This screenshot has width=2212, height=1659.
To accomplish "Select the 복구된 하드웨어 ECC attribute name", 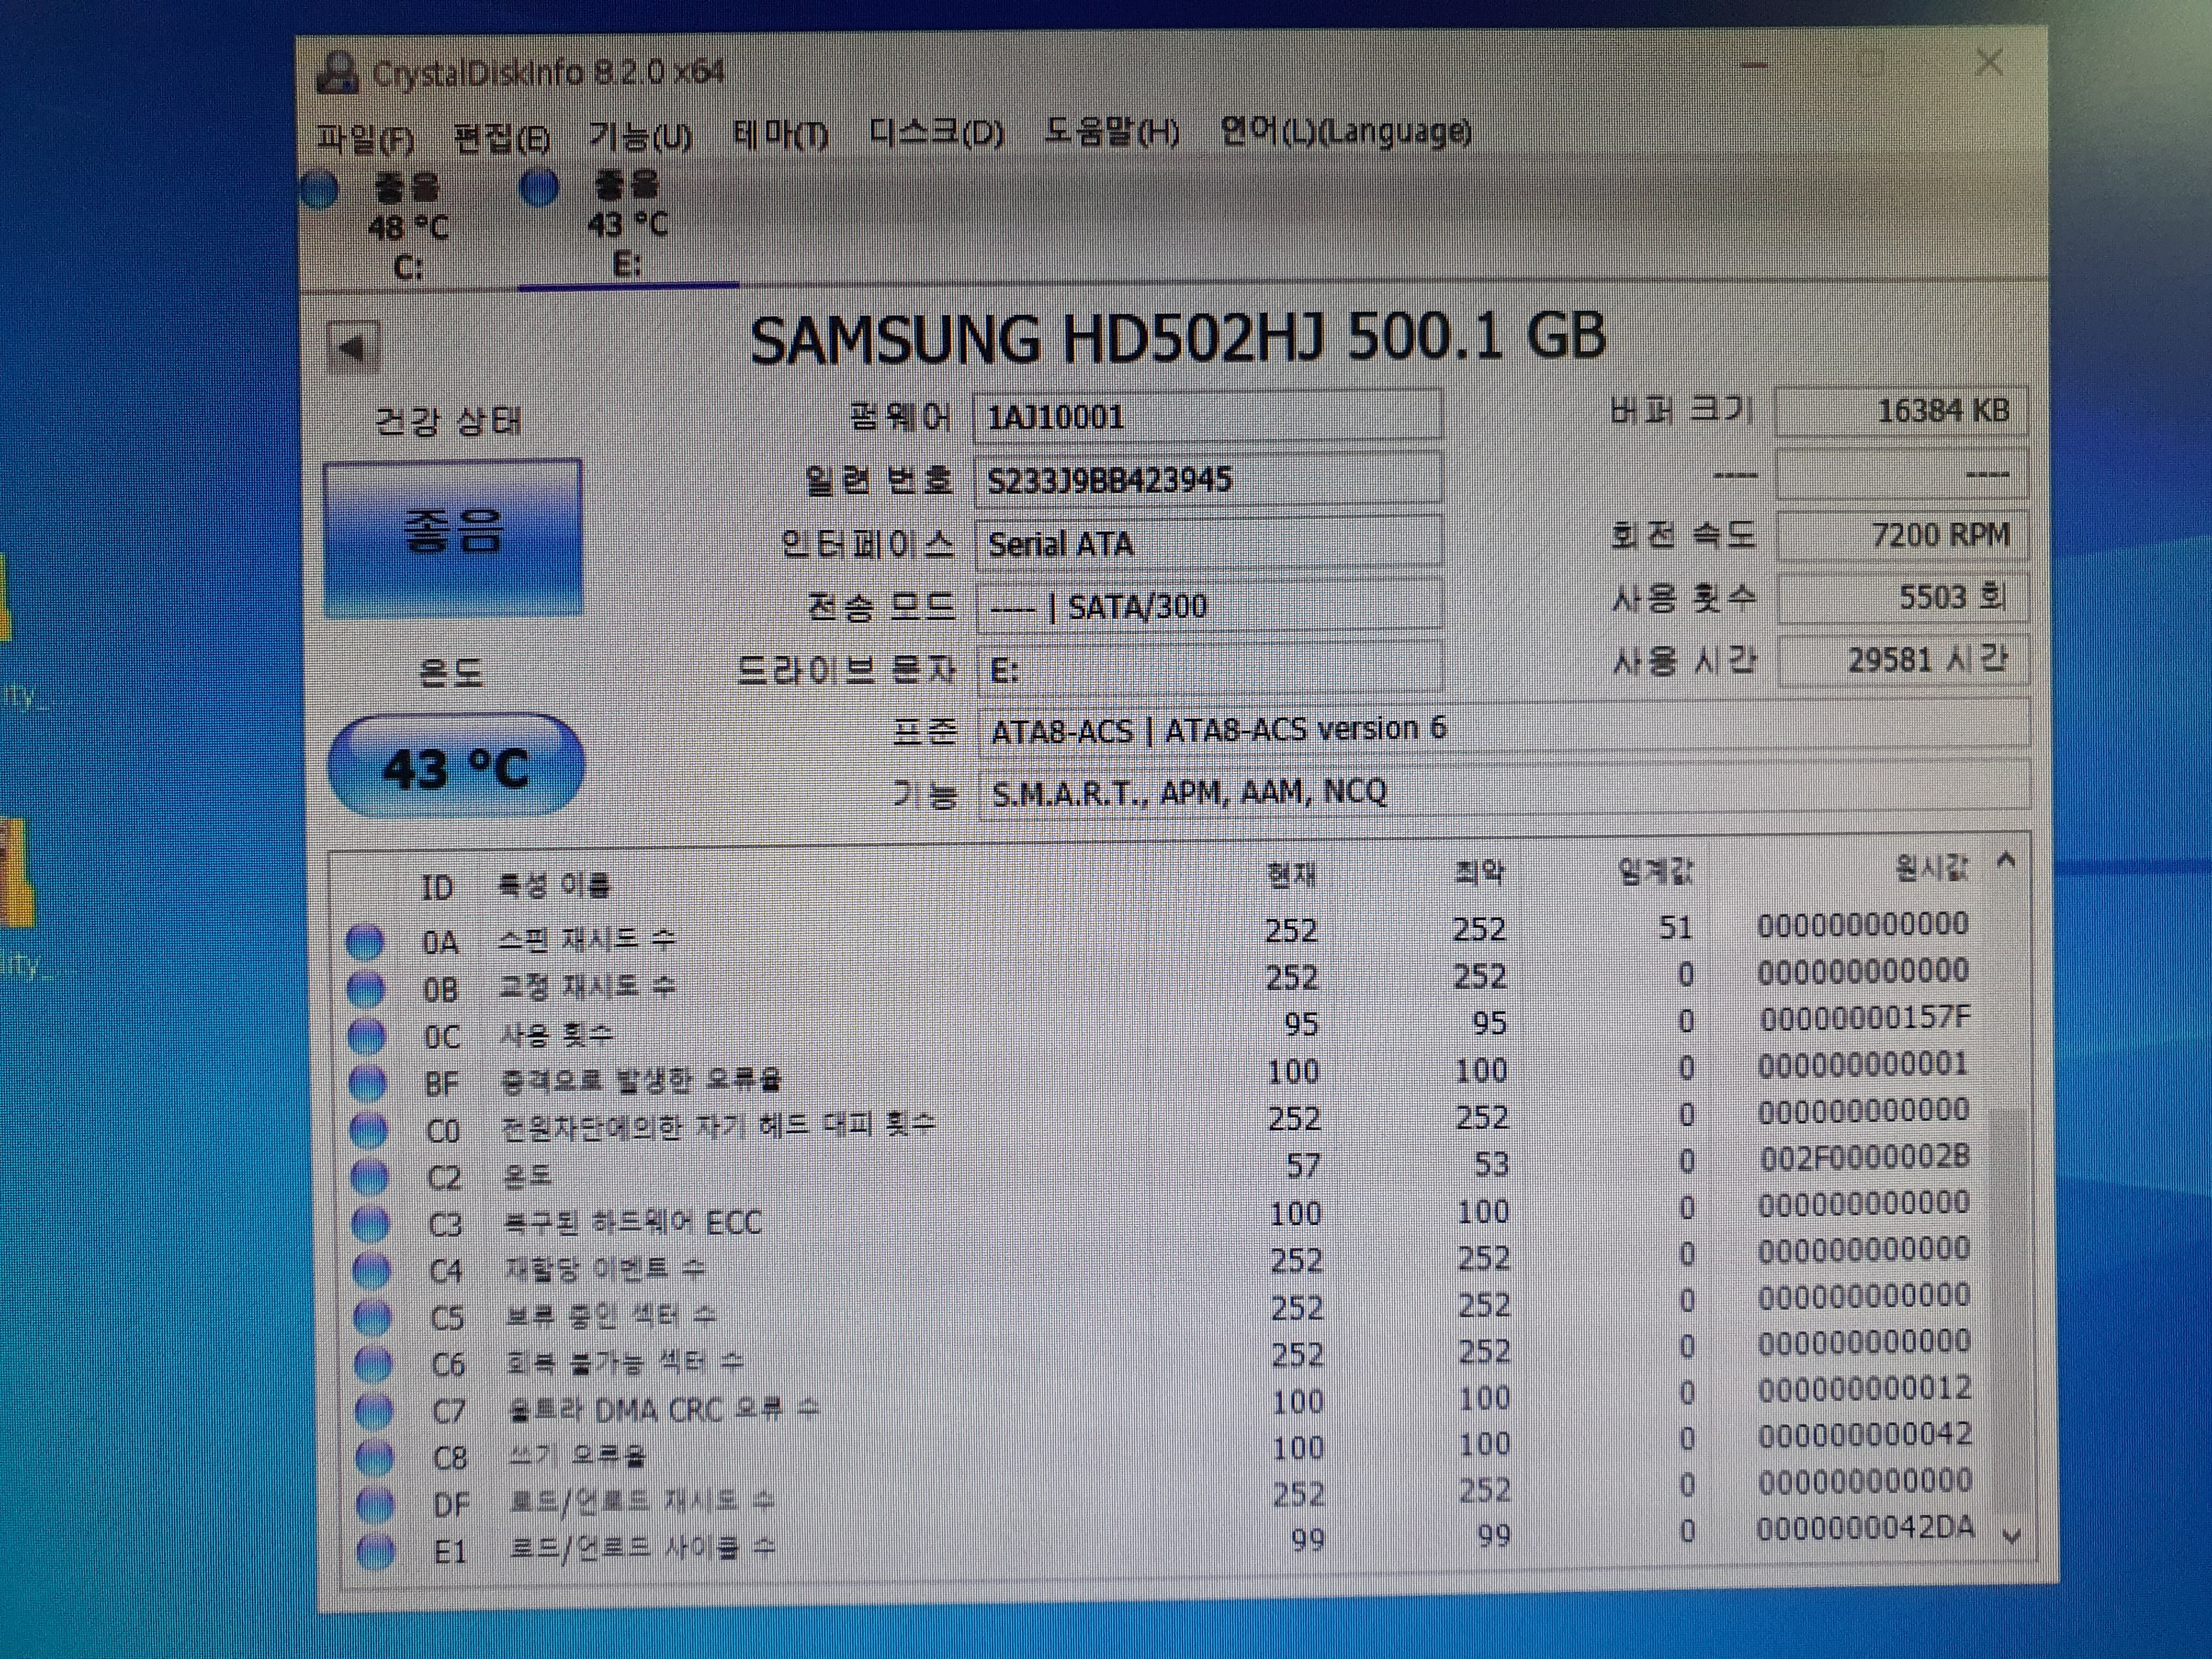I will point(633,1222).
